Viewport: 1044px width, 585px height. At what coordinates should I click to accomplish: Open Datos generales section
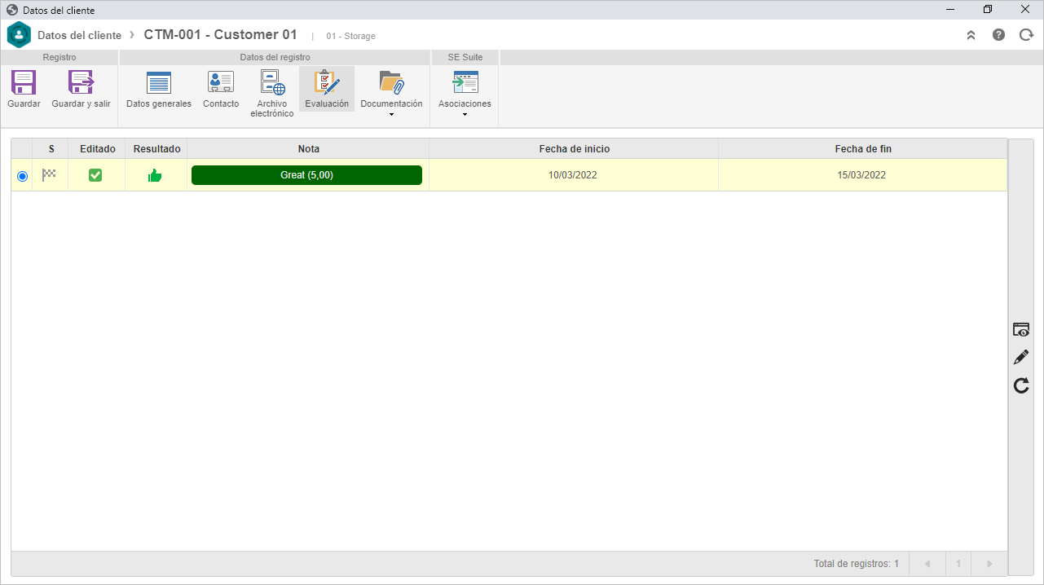(159, 83)
